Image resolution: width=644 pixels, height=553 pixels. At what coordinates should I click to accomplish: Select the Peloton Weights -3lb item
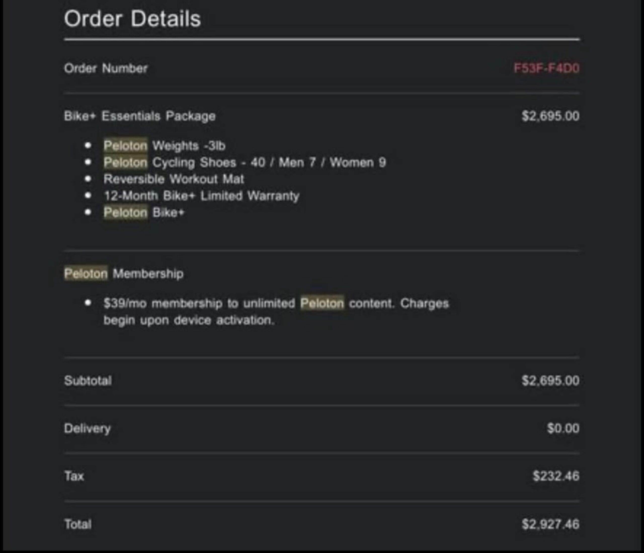pos(164,145)
